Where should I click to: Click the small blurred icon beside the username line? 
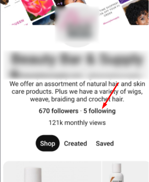15,74
